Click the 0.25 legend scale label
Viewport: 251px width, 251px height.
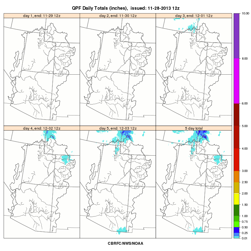(x=245, y=233)
